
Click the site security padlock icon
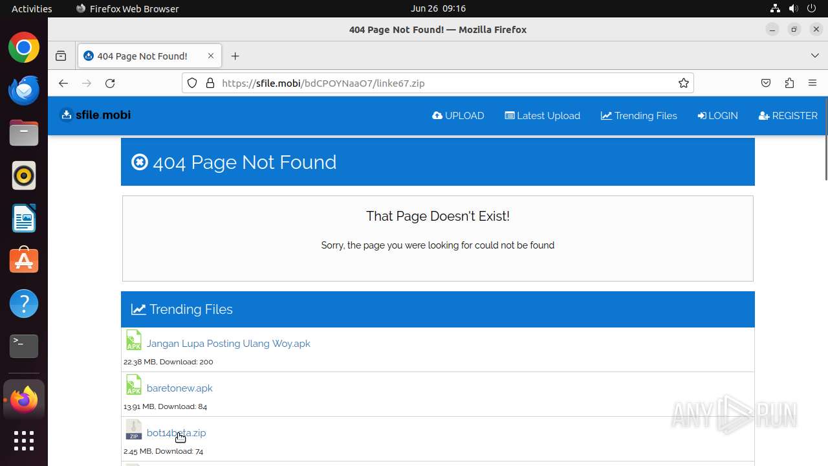210,83
